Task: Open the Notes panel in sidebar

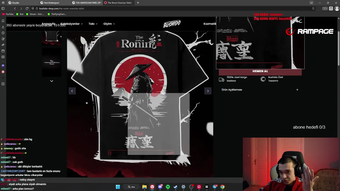Action: 3,39
